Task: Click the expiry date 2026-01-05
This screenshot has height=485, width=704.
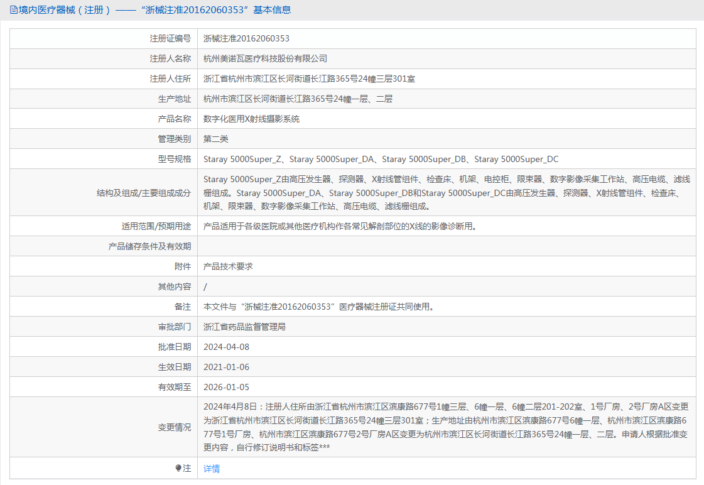Action: [226, 387]
